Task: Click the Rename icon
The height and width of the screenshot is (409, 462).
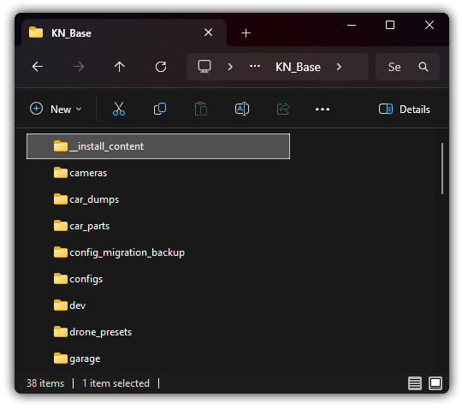Action: [x=242, y=109]
